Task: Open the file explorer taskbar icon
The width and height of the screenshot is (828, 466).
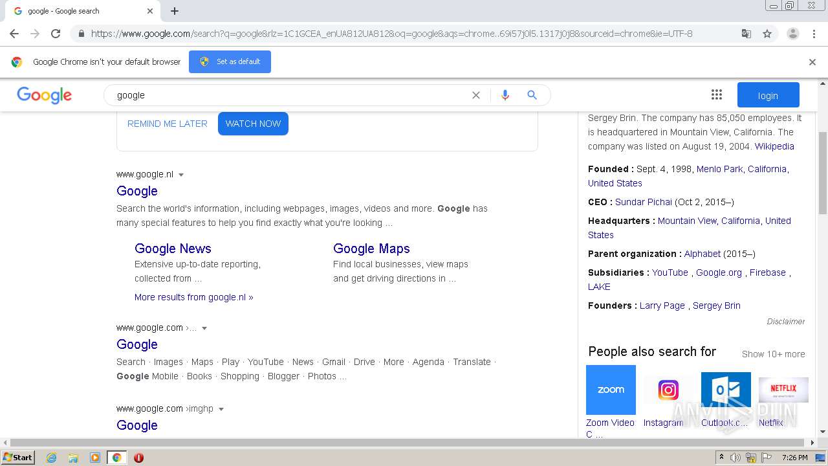Action: pos(73,458)
